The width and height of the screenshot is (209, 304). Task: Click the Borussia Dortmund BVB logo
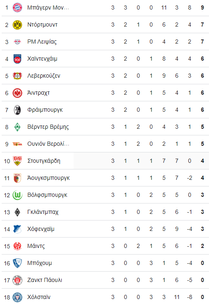[17, 25]
